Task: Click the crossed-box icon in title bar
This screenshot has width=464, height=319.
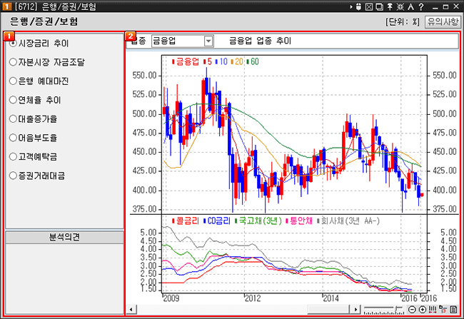Action: (369, 6)
